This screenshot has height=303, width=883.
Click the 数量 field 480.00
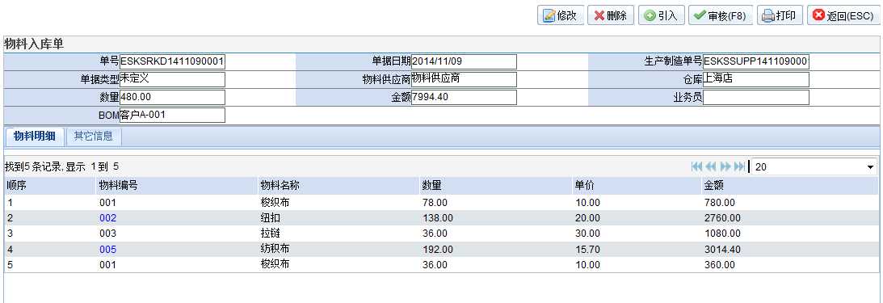(x=172, y=98)
